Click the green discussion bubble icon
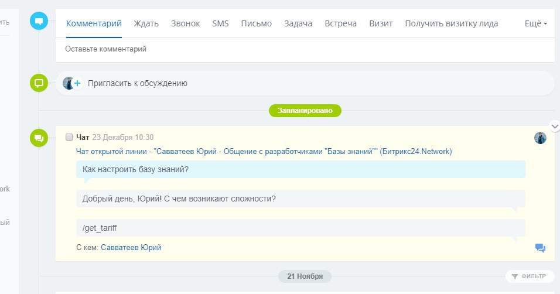Screen dimensions: 560x294 pos(39,83)
